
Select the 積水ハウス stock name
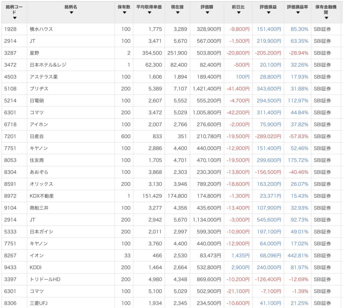click(41, 29)
